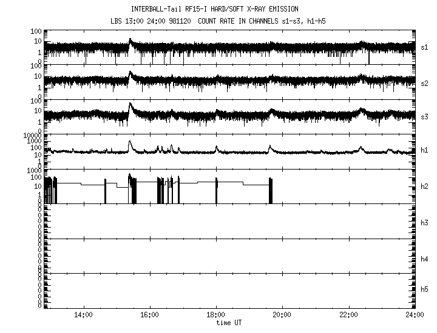Select the 18:00 time axis tick label
The height and width of the screenshot is (333, 437).
216,315
